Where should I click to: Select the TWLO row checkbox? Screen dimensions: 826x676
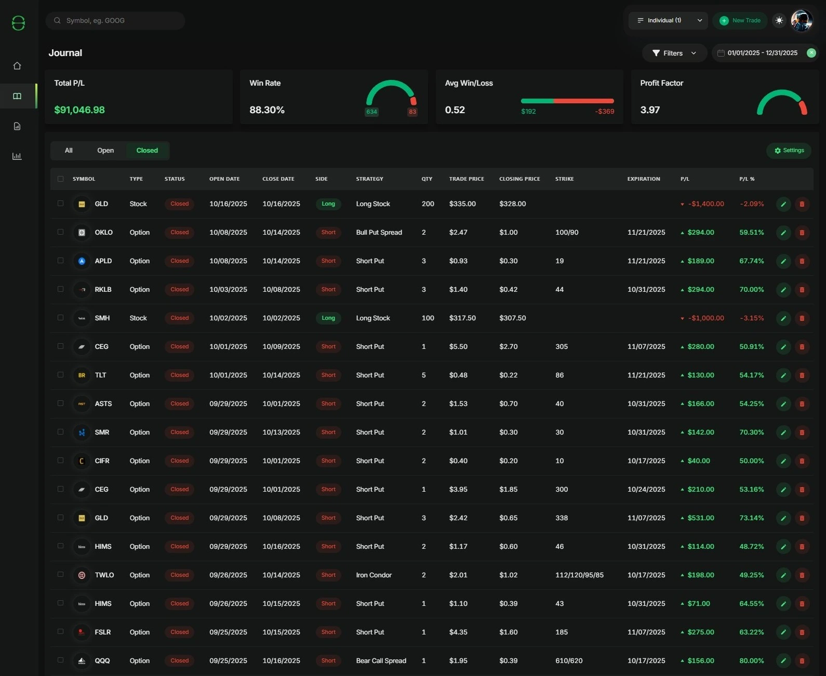[61, 575]
